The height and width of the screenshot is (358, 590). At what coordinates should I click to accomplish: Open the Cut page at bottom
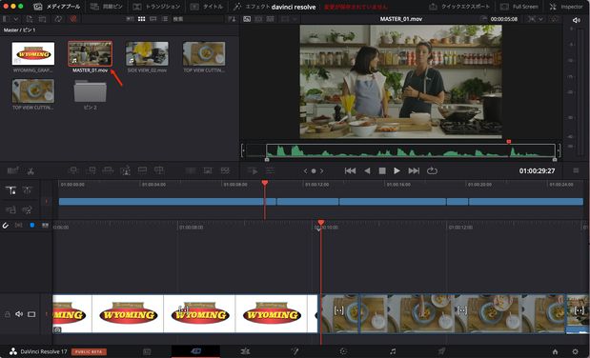[195, 351]
